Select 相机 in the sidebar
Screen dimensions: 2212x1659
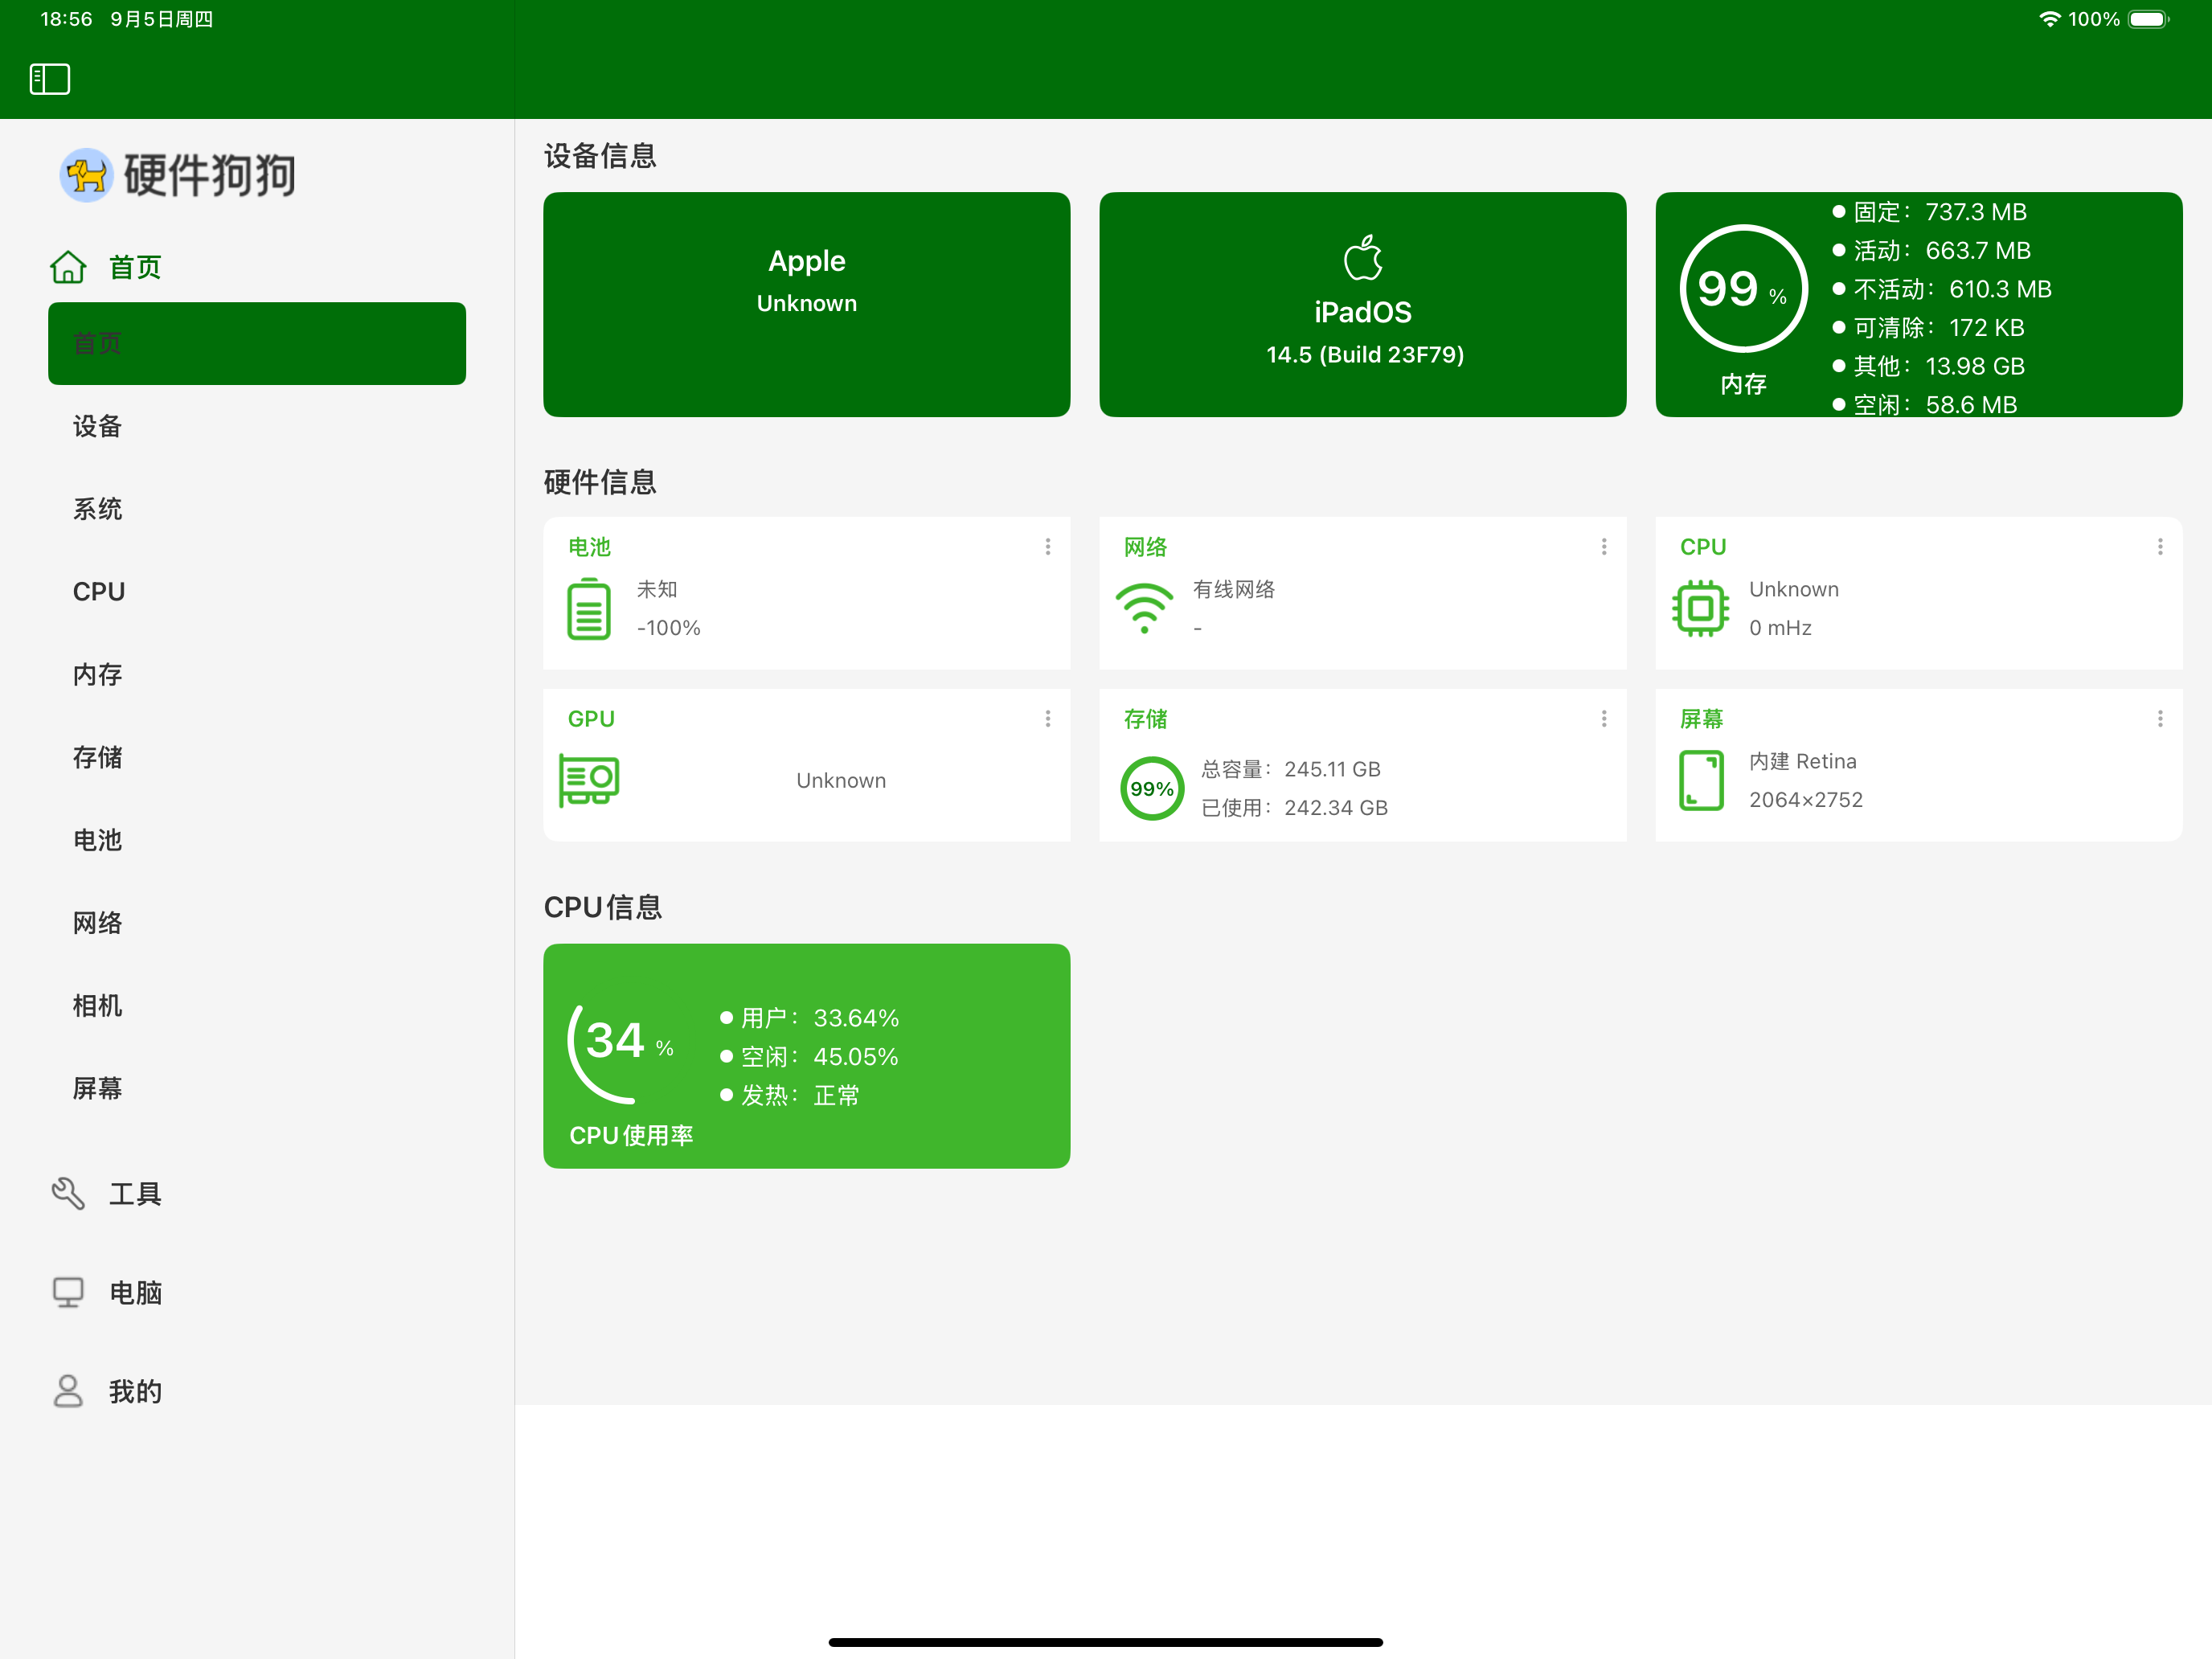tap(257, 1005)
